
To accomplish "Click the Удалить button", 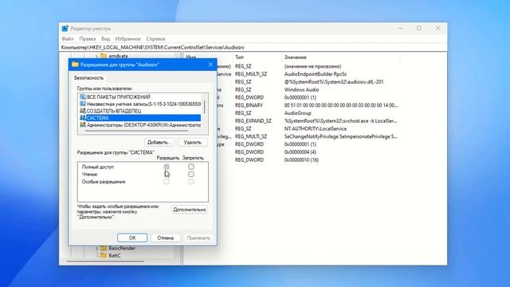I will (193, 142).
